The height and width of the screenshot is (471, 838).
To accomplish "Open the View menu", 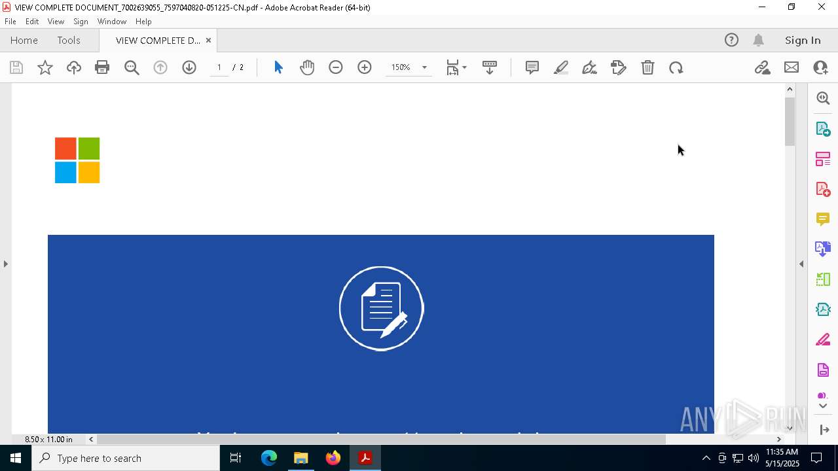I will pos(56,22).
